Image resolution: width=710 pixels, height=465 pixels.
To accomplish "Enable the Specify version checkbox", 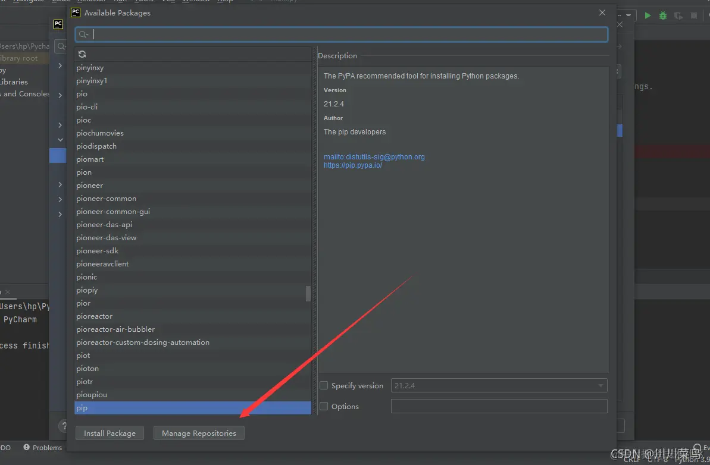I will pos(324,385).
